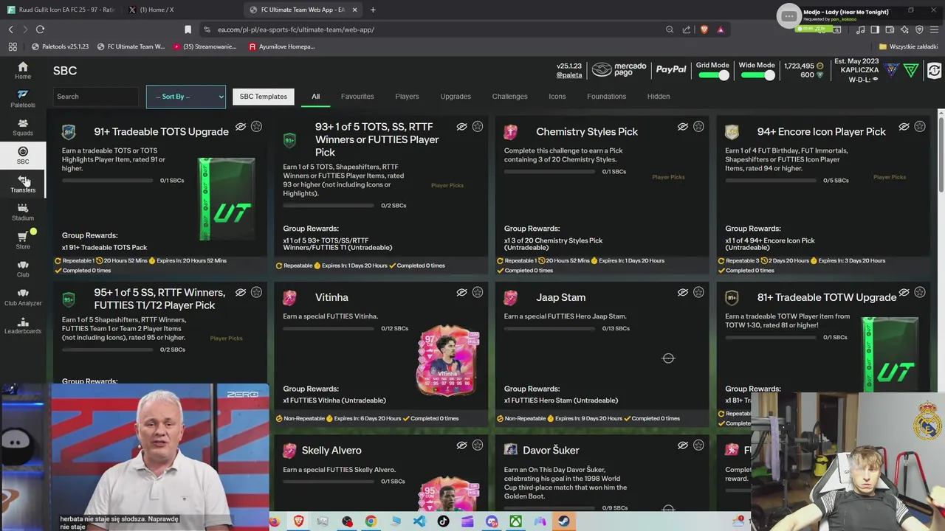The width and height of the screenshot is (945, 531).
Task: Click browser back arrow
Action: [x=10, y=29]
